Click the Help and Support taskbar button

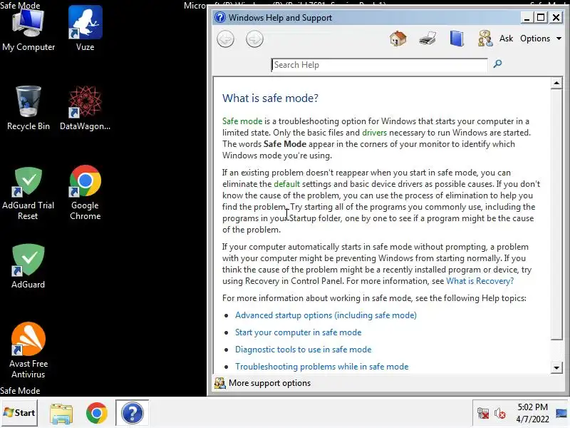pos(133,413)
